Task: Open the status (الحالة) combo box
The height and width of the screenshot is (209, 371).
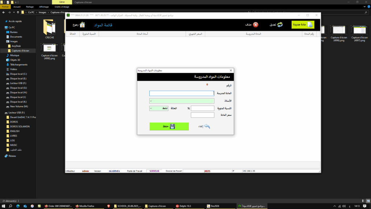Action: point(159,108)
